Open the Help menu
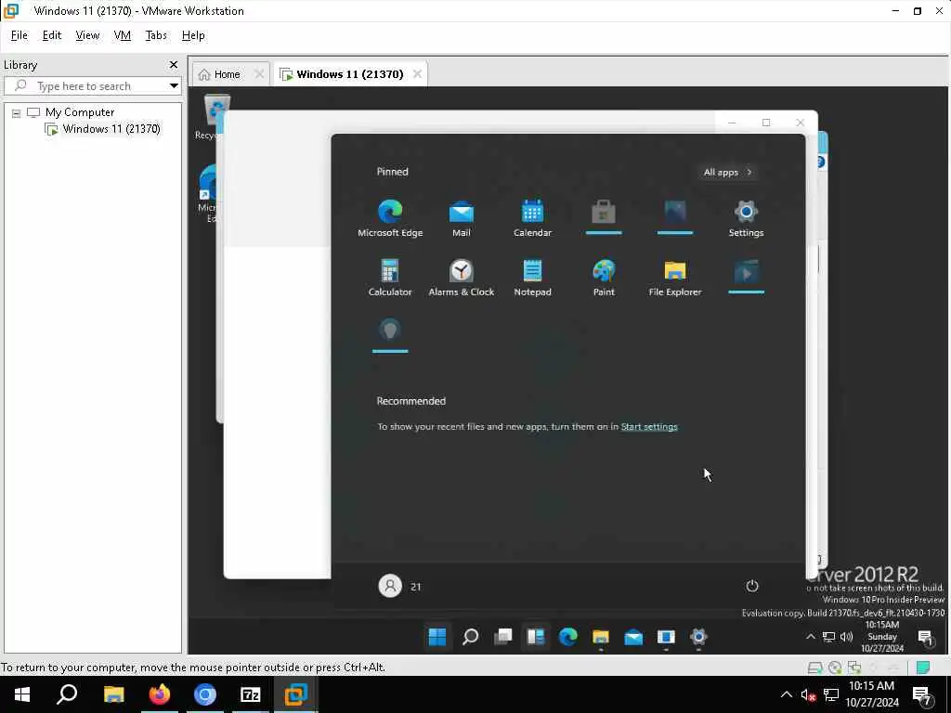This screenshot has width=951, height=713. point(193,35)
